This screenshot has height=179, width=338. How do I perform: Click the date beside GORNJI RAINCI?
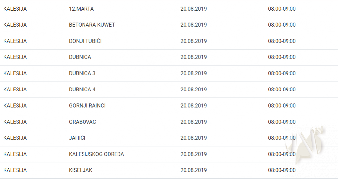coord(193,106)
